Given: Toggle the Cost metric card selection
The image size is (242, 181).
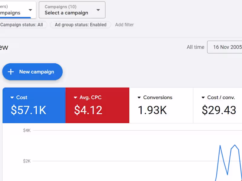Looking at the screenshot, I should [34, 105].
